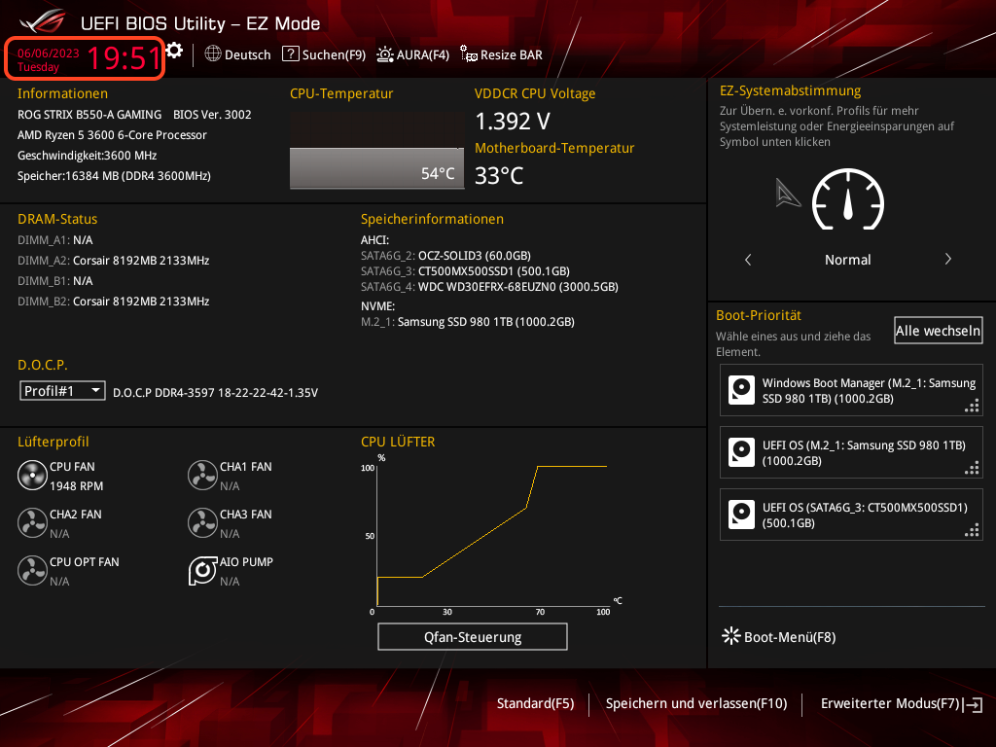The width and height of the screenshot is (996, 747).
Task: Click the 33°C motherboard temperature
Action: pos(499,175)
